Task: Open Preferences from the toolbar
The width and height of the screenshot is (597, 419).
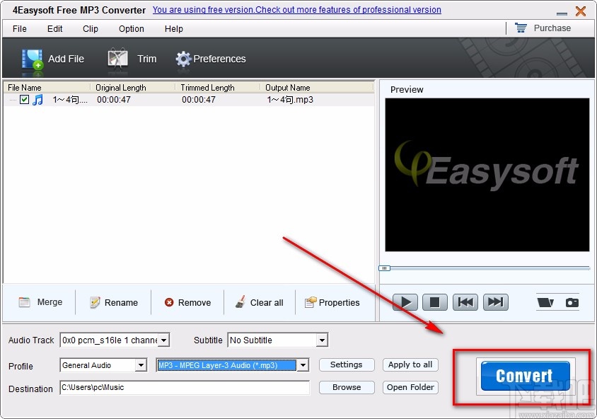Action: (182, 59)
